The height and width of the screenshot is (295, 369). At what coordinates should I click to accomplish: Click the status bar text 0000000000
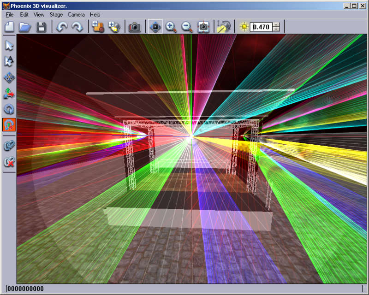click(x=26, y=289)
